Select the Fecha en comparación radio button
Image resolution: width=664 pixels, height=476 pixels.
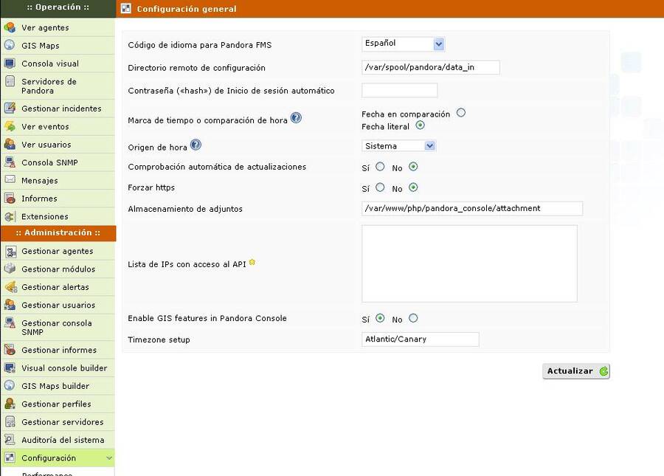point(461,113)
